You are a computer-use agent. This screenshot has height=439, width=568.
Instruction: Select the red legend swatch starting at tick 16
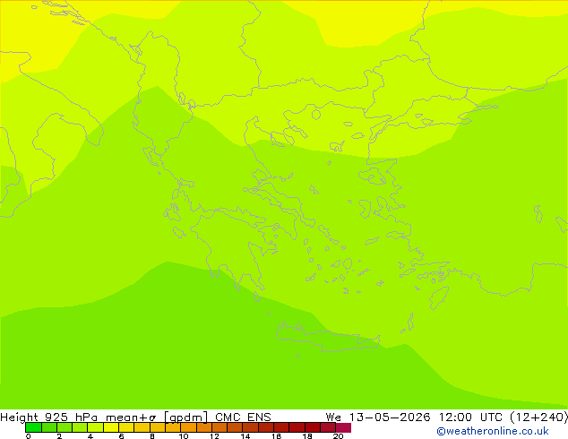(x=281, y=427)
